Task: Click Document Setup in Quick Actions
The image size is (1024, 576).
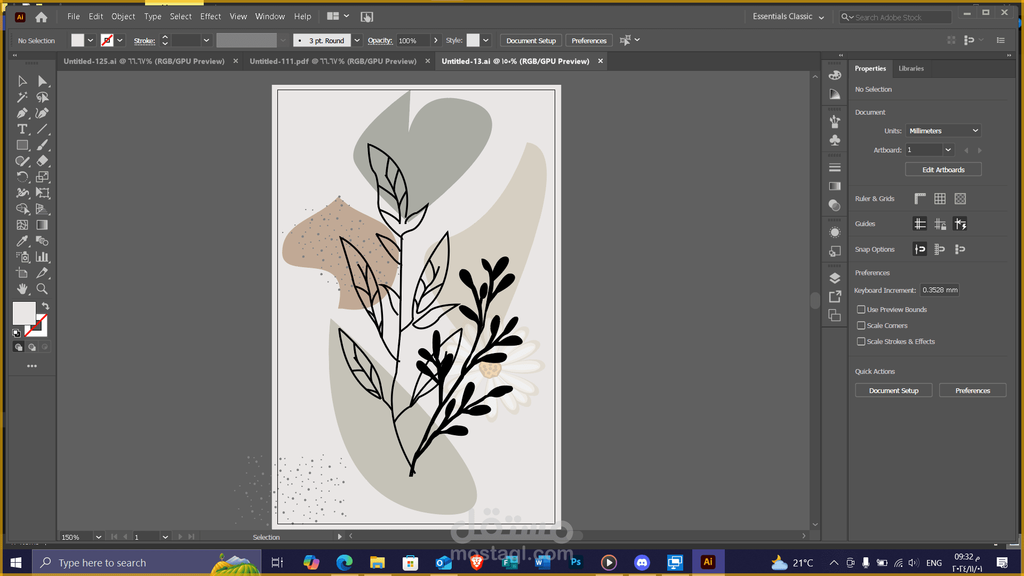Action: pos(893,391)
